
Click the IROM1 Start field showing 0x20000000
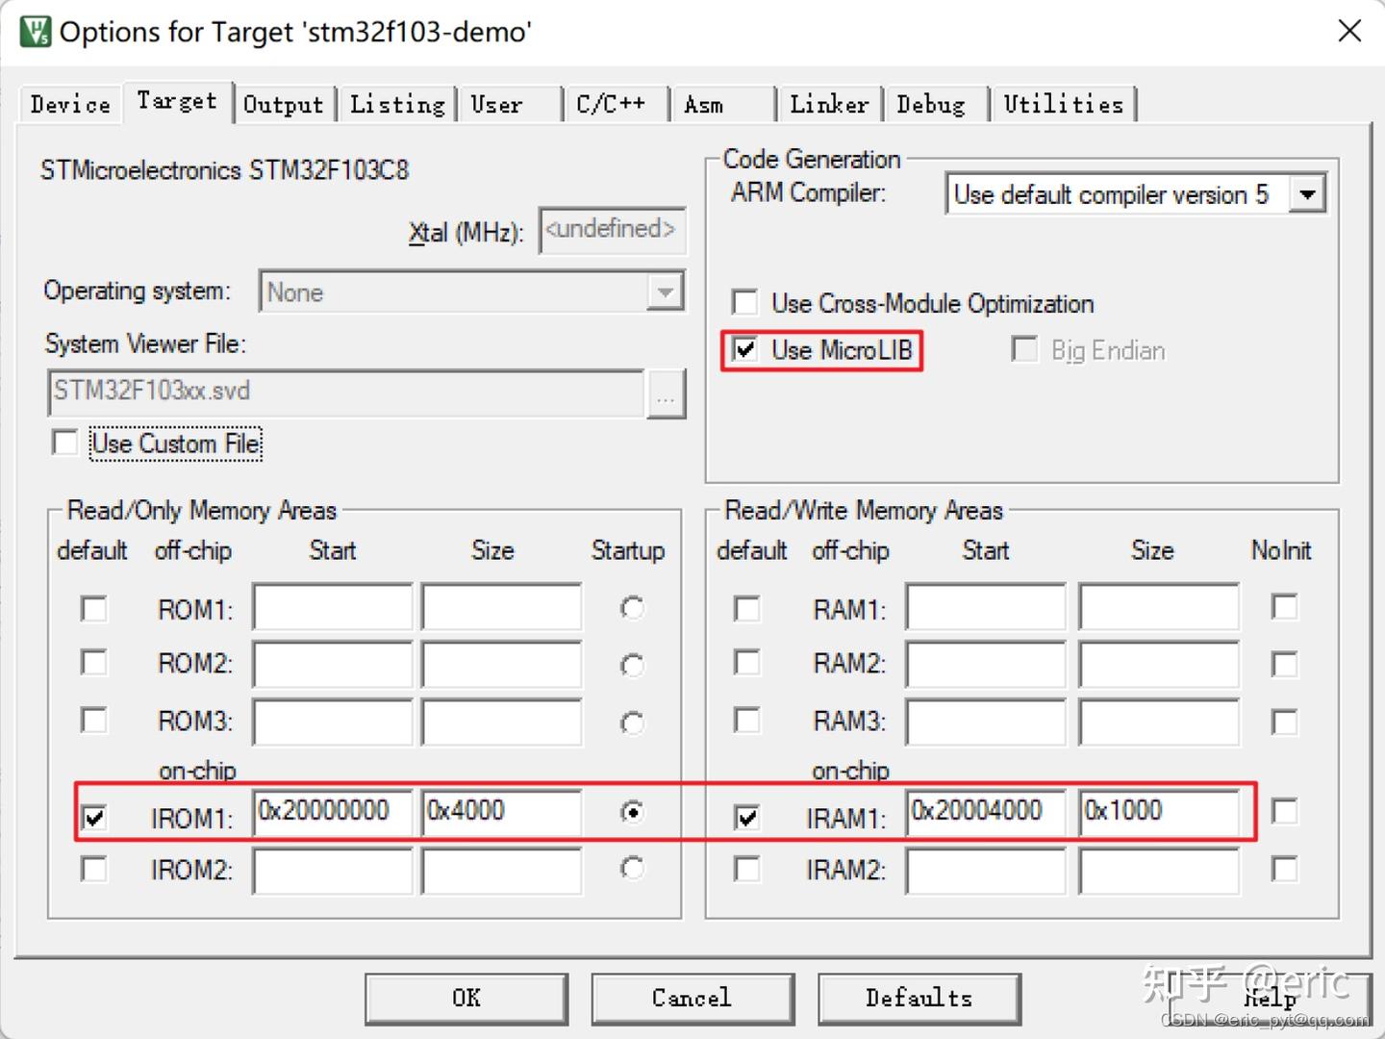[x=332, y=812]
